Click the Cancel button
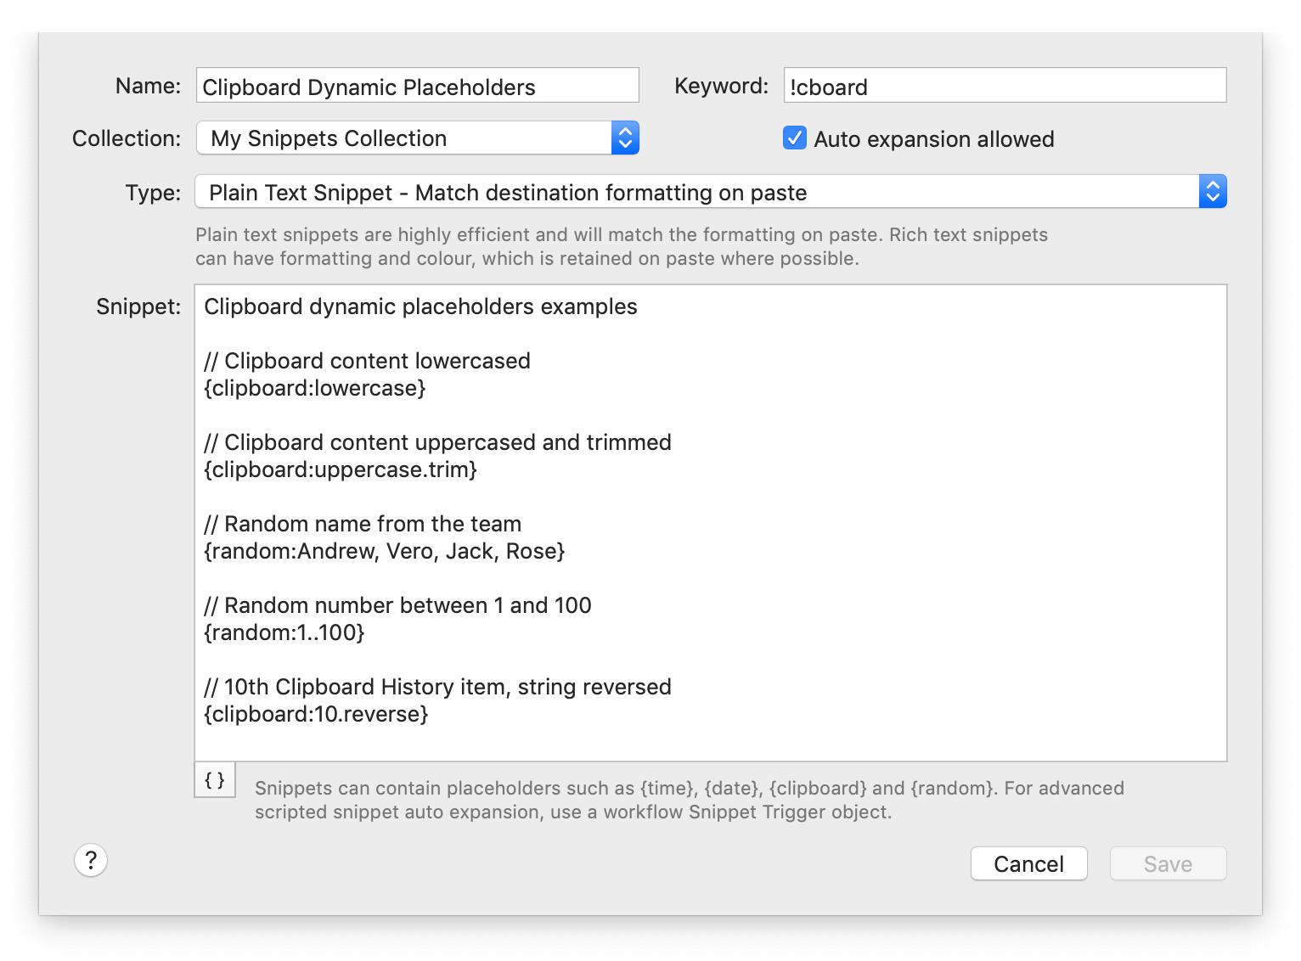1301x961 pixels. point(1028,863)
